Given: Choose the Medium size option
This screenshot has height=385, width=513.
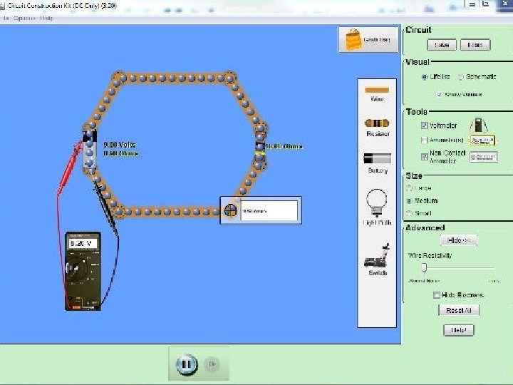Looking at the screenshot, I should point(409,200).
